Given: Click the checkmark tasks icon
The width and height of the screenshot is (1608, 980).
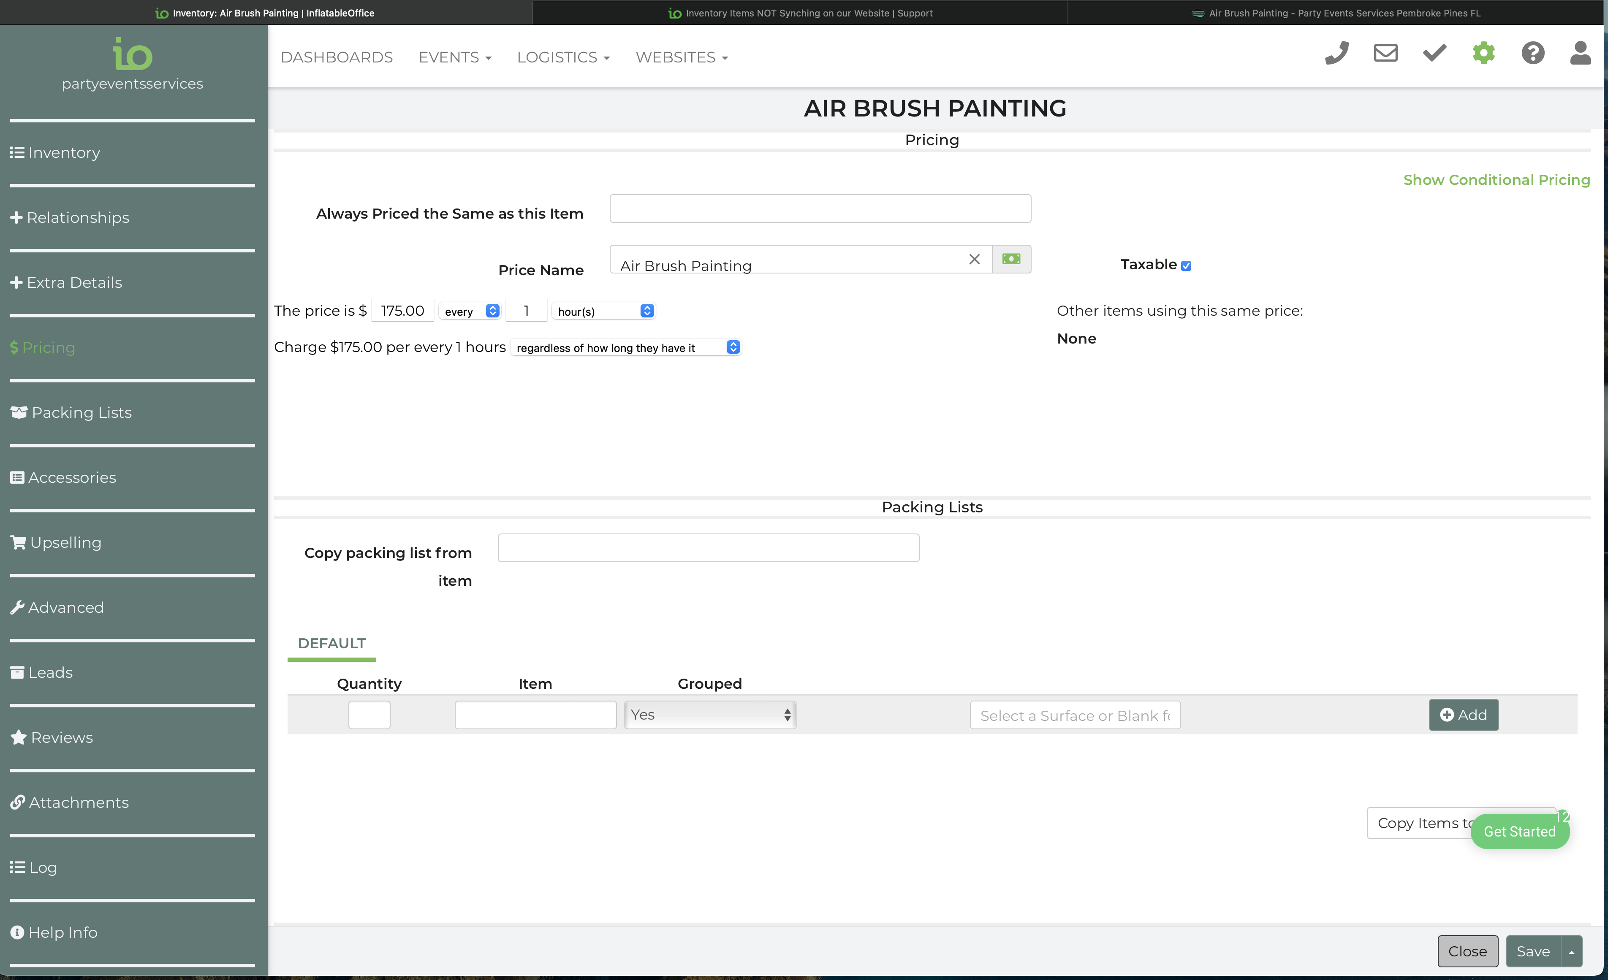Looking at the screenshot, I should tap(1434, 54).
